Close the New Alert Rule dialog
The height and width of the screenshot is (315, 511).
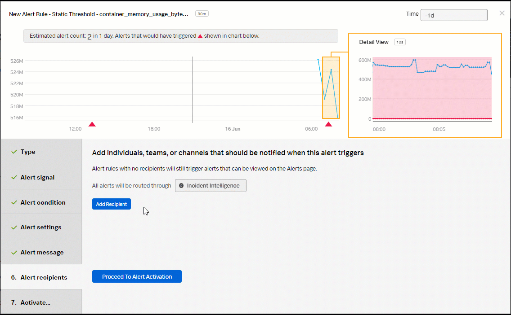point(502,13)
